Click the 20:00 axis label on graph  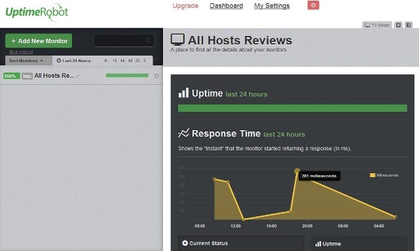[x=307, y=226]
